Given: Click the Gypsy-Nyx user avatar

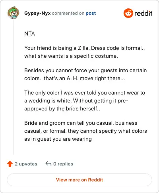Looking at the screenshot, I should click(13, 13).
